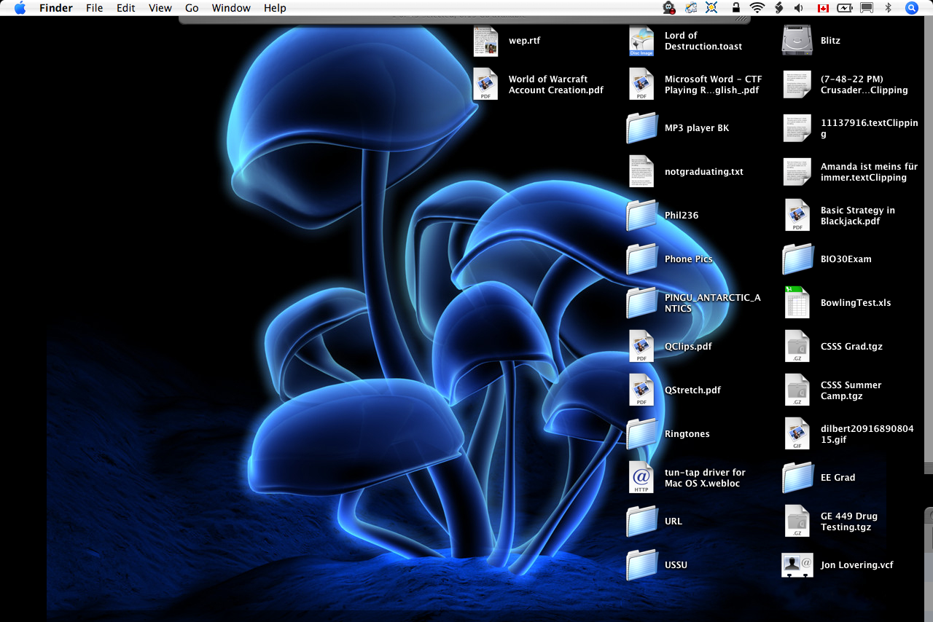The image size is (933, 622).
Task: Click the 'Ringtones' folder name label
Action: click(687, 434)
